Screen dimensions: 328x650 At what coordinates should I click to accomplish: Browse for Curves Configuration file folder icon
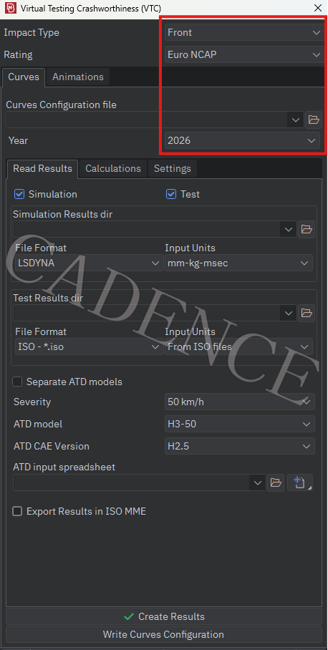click(x=314, y=120)
